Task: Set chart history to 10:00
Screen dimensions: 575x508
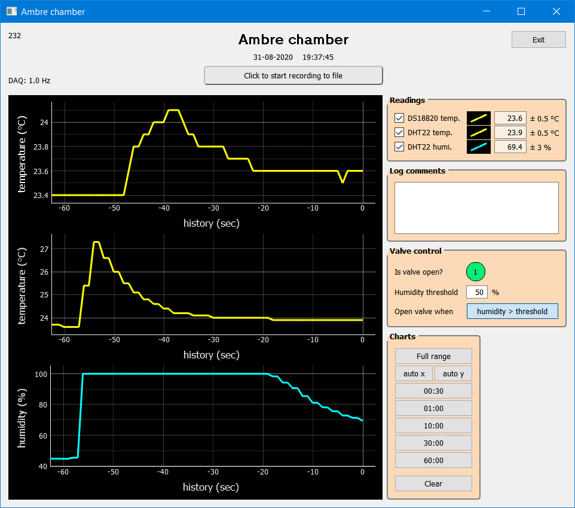Action: (x=433, y=426)
